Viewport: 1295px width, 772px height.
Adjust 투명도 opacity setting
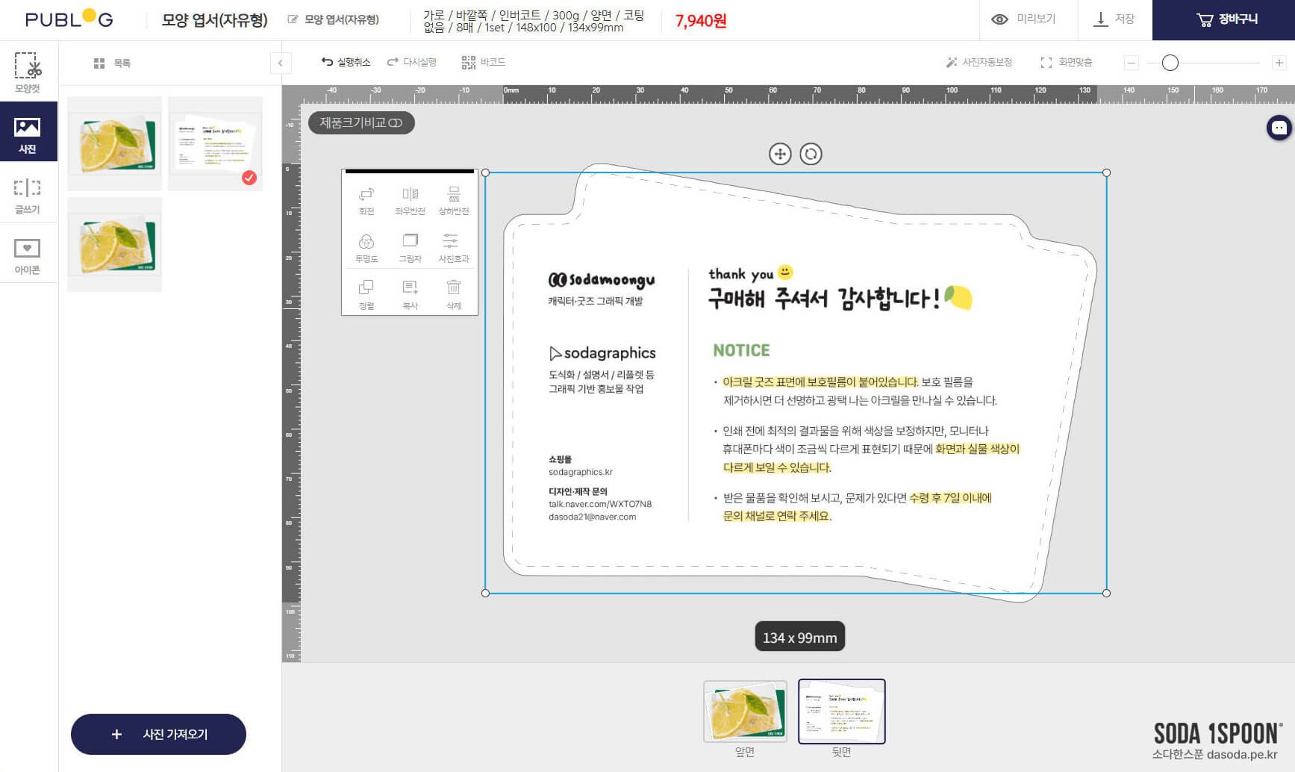tap(366, 248)
